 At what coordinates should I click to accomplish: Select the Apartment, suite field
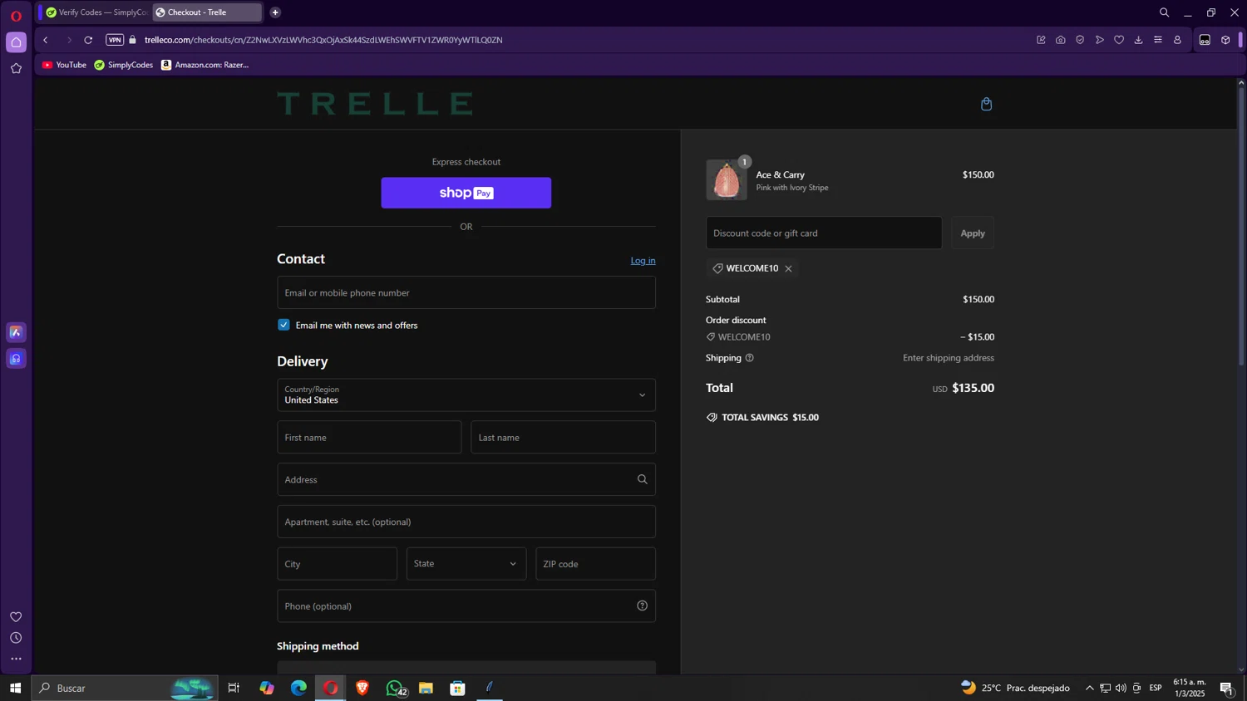(466, 522)
